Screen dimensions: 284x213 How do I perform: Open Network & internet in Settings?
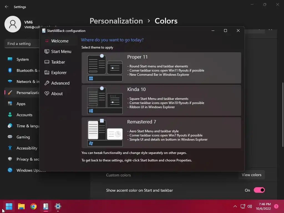pyautogui.click(x=22, y=82)
